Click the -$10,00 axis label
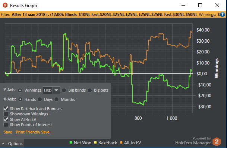 [204, 85]
